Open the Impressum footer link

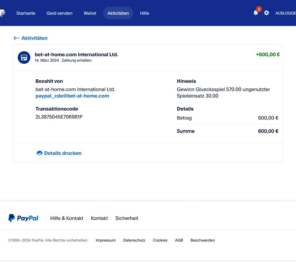point(106,240)
